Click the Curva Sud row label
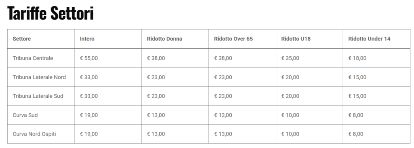 [25, 115]
